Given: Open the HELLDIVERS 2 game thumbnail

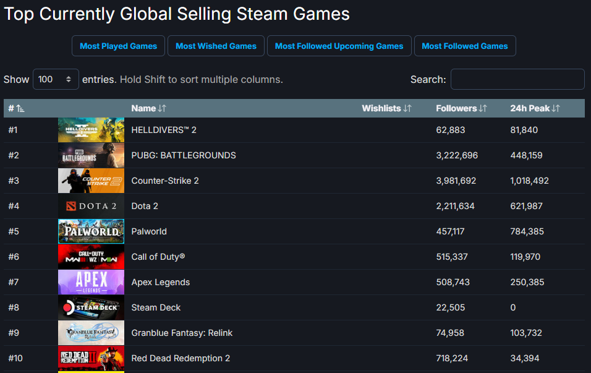Looking at the screenshot, I should (x=91, y=130).
